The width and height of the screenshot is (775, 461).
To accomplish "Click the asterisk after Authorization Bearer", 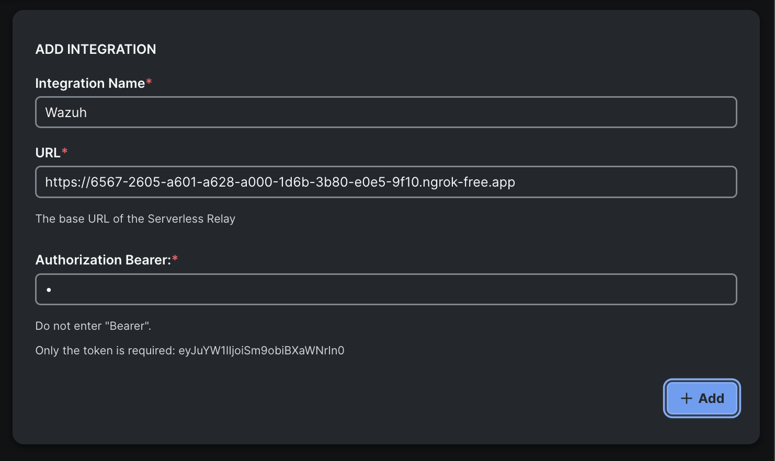I will point(175,259).
